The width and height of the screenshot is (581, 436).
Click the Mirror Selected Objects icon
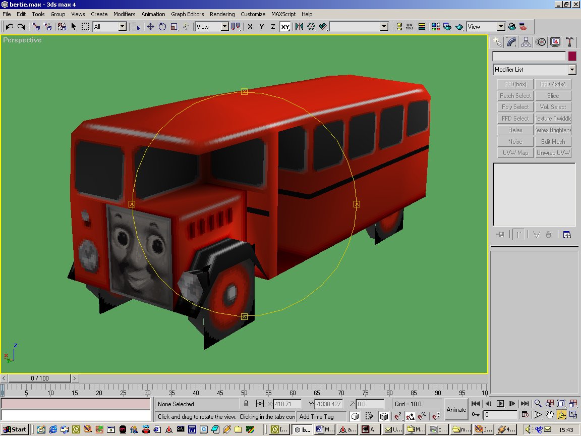(300, 27)
